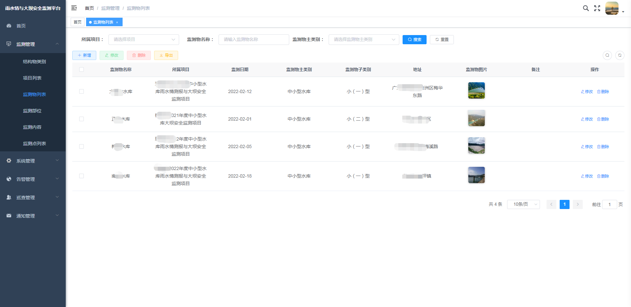Open the 所属项目 dropdown
Viewport: 631px width, 307px height.
pyautogui.click(x=144, y=40)
